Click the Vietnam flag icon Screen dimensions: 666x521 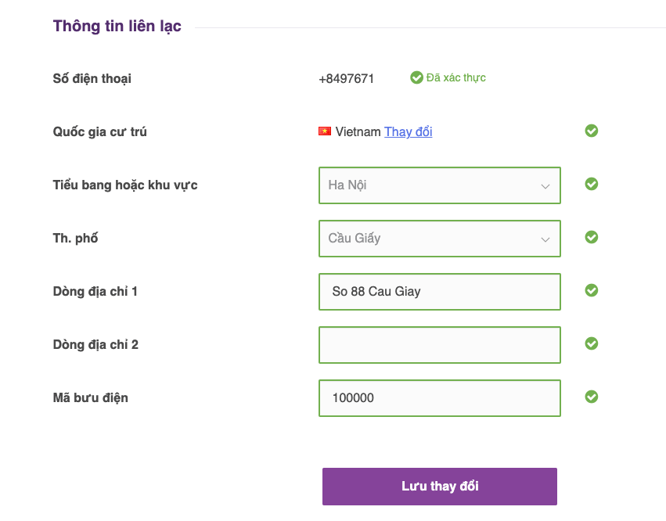pos(325,131)
